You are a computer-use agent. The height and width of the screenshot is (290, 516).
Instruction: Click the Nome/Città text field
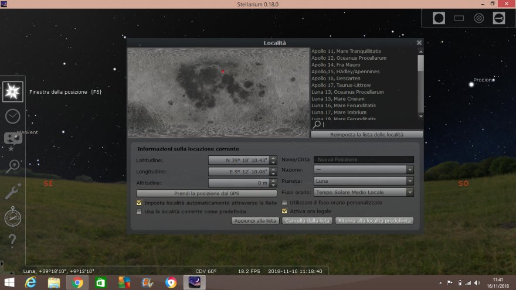pyautogui.click(x=364, y=159)
